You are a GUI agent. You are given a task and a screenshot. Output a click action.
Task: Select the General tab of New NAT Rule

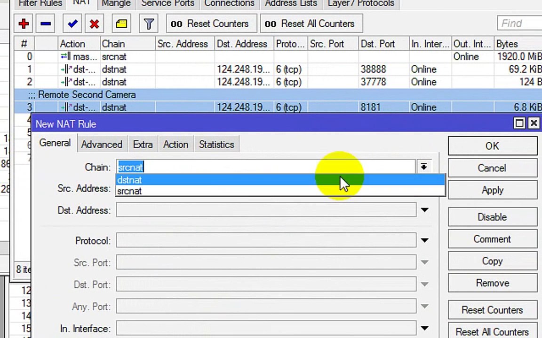tap(55, 143)
